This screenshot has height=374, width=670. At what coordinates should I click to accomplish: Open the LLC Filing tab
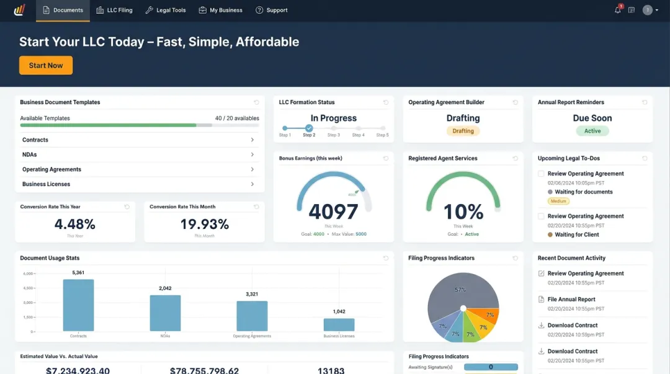point(115,11)
